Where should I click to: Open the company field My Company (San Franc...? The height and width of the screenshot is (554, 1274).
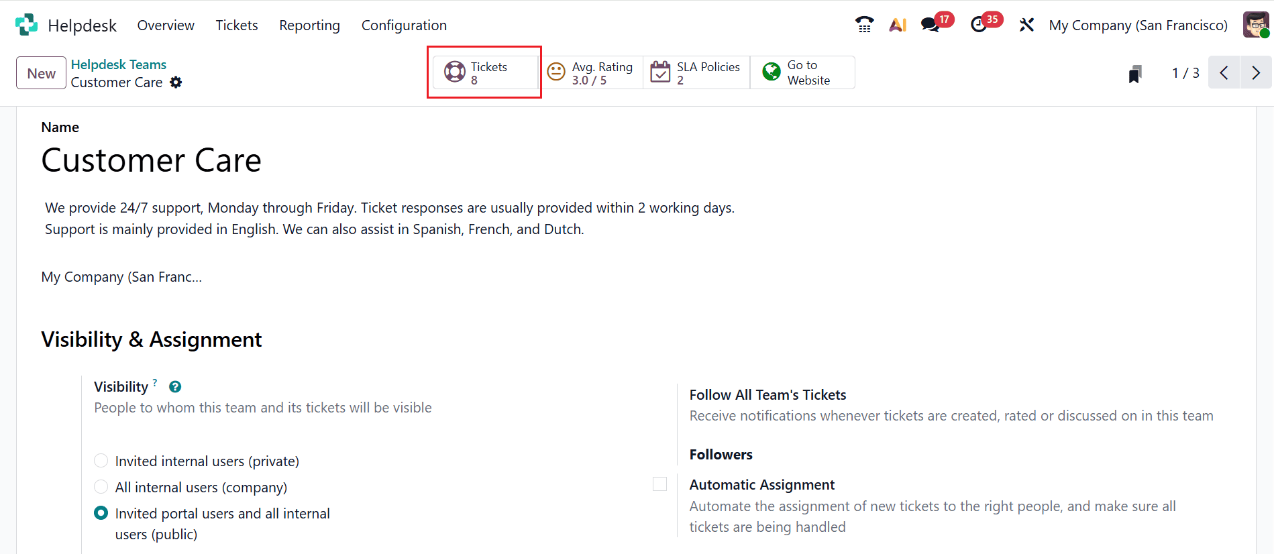click(121, 277)
